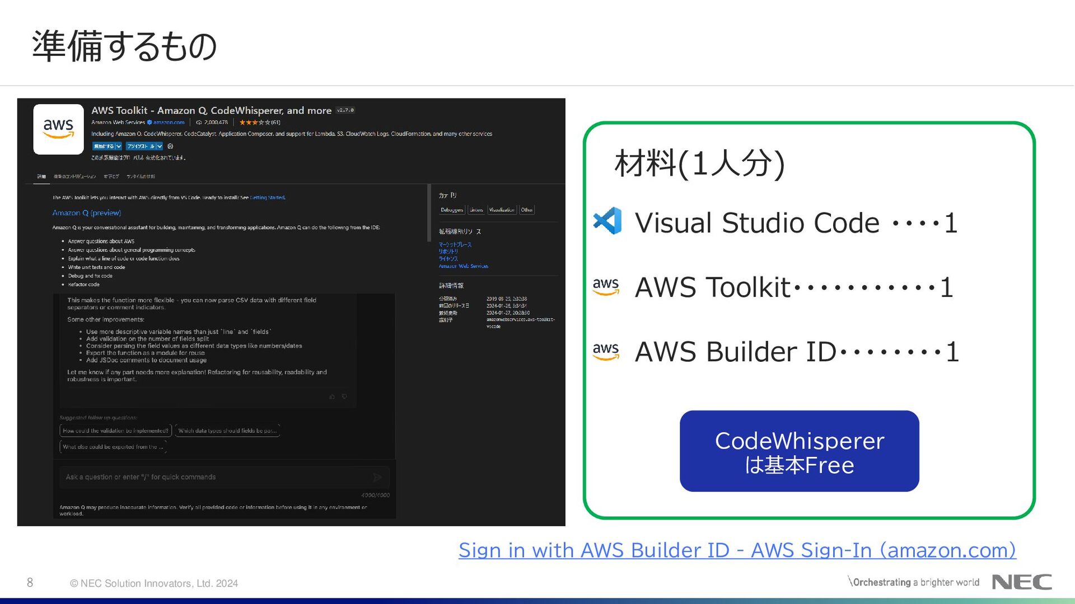The height and width of the screenshot is (604, 1075).
Task: Open the amazon.com publisher link
Action: pos(169,122)
